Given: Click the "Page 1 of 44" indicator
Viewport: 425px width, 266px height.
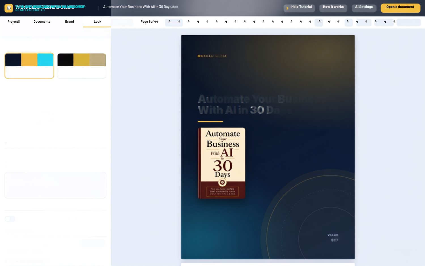Looking at the screenshot, I should pos(149,22).
